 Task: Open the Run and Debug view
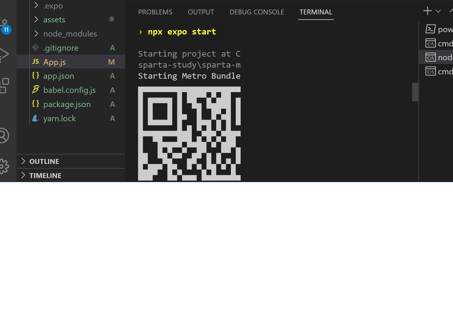click(4, 55)
